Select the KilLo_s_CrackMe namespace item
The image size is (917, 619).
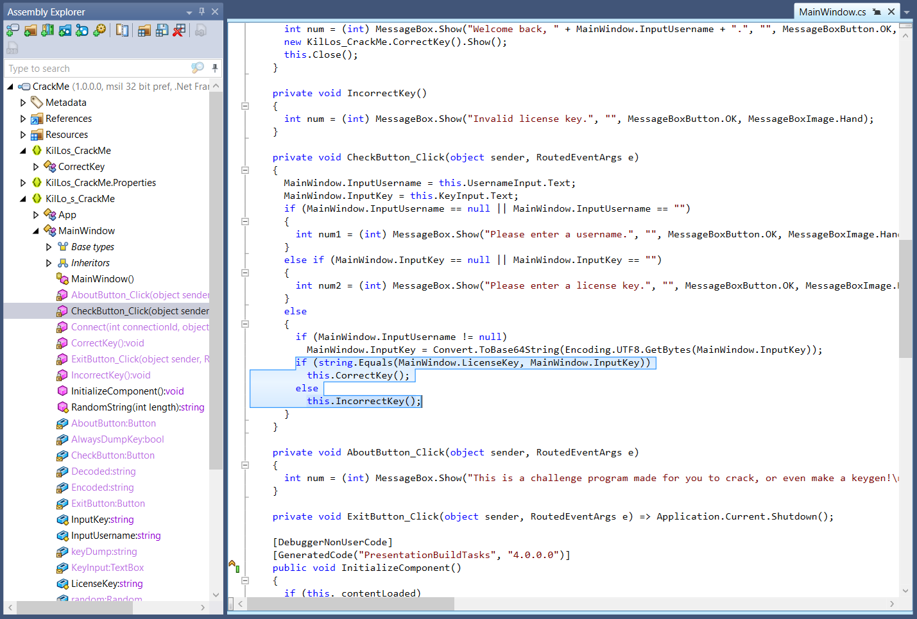click(x=80, y=199)
